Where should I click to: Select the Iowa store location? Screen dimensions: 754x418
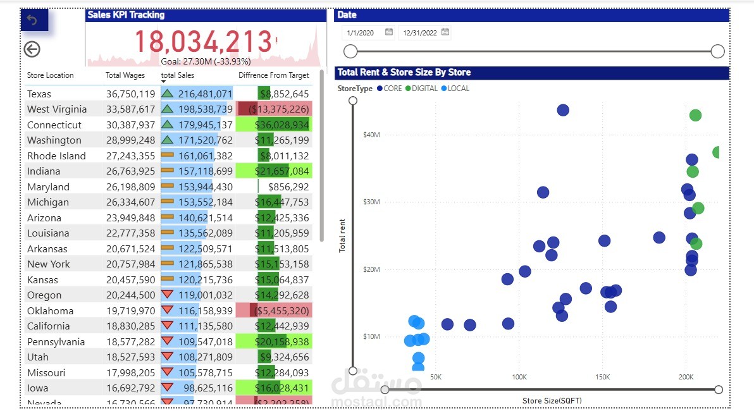point(37,388)
